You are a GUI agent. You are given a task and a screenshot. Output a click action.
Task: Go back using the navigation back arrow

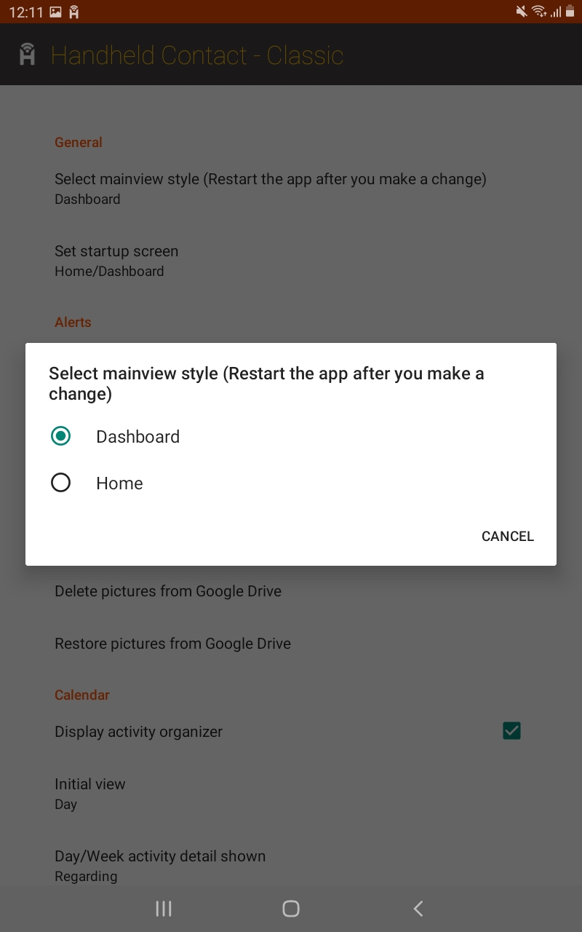click(418, 908)
